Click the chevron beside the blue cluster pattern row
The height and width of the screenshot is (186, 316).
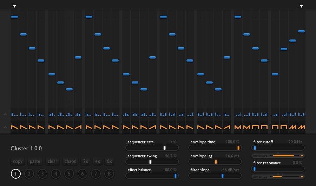click(x=5, y=114)
